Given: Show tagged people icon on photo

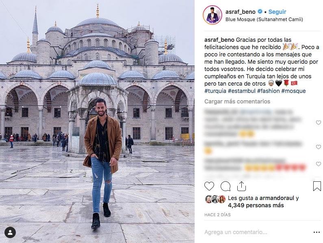Looking at the screenshot, I should 10,232.
